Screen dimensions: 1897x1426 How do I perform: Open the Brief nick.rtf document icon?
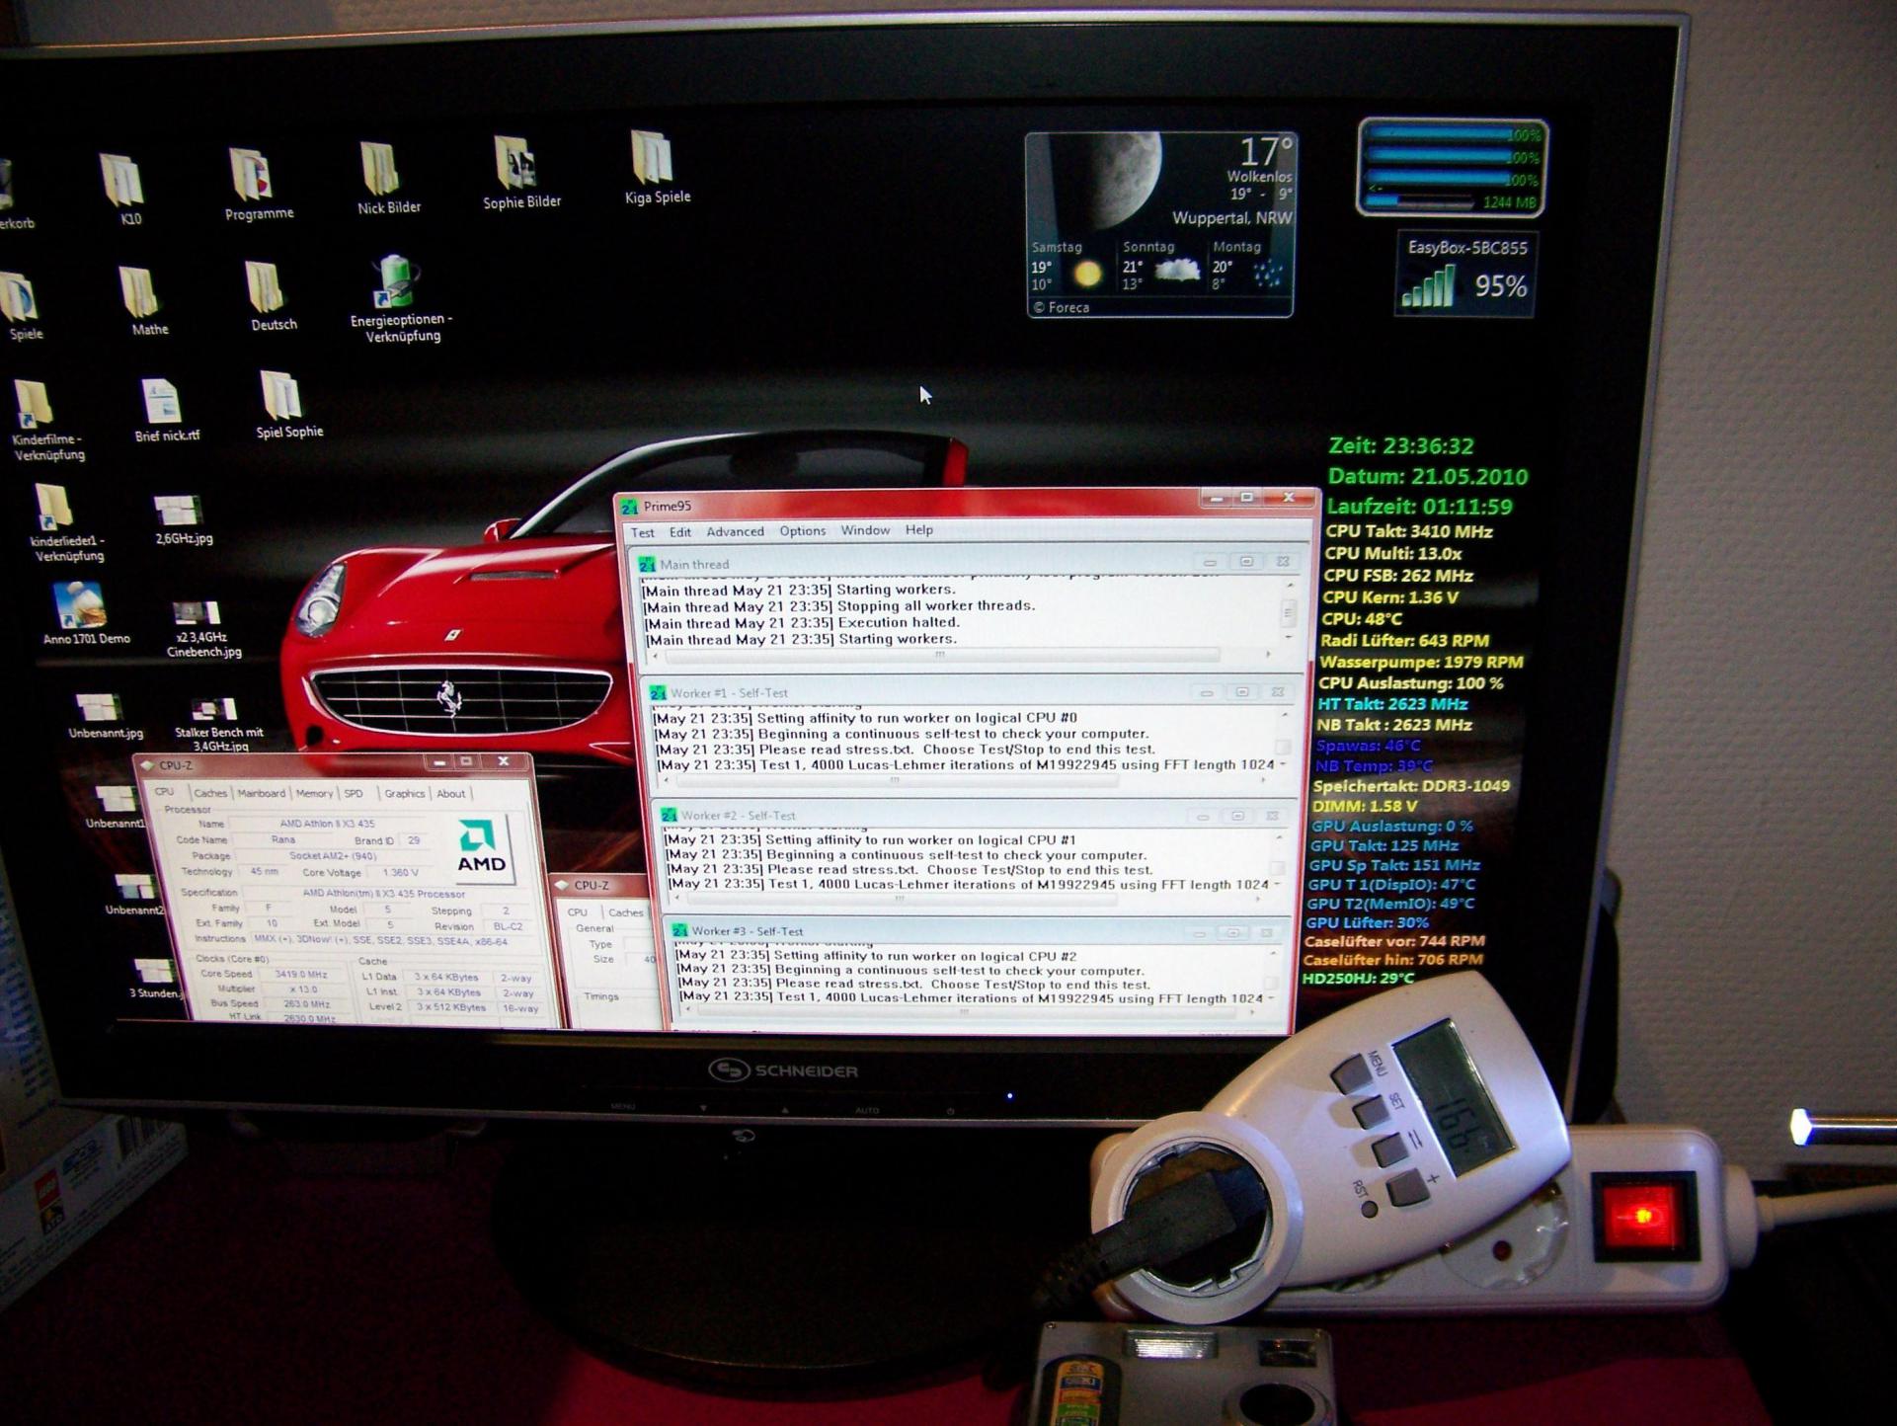[x=161, y=403]
